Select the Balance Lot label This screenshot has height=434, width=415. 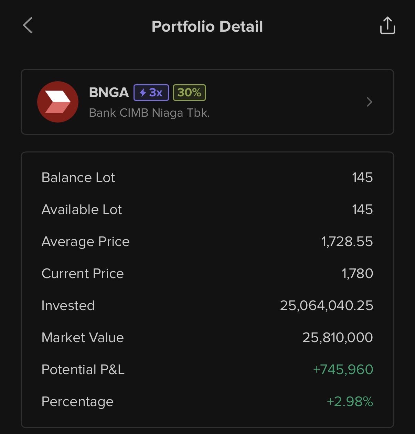click(x=78, y=178)
